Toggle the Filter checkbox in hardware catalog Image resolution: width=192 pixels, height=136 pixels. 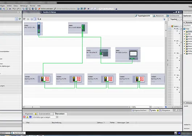(184, 29)
